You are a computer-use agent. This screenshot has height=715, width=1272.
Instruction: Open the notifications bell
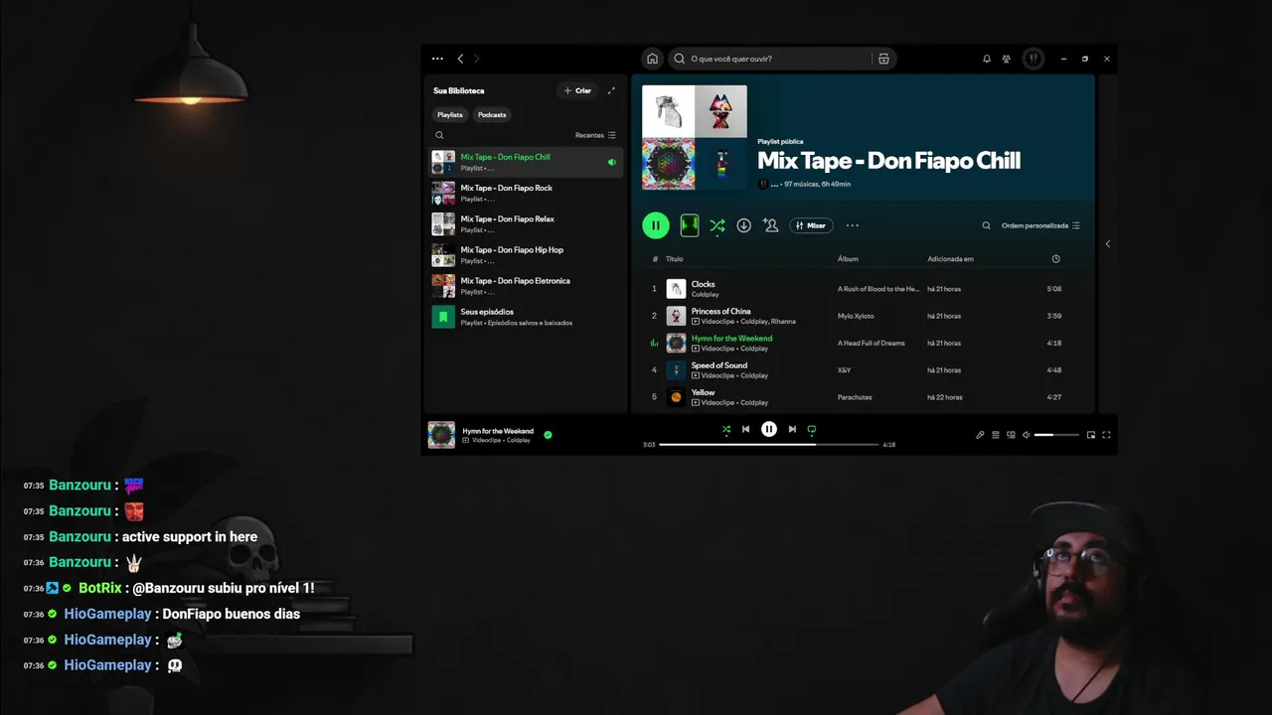tap(987, 59)
